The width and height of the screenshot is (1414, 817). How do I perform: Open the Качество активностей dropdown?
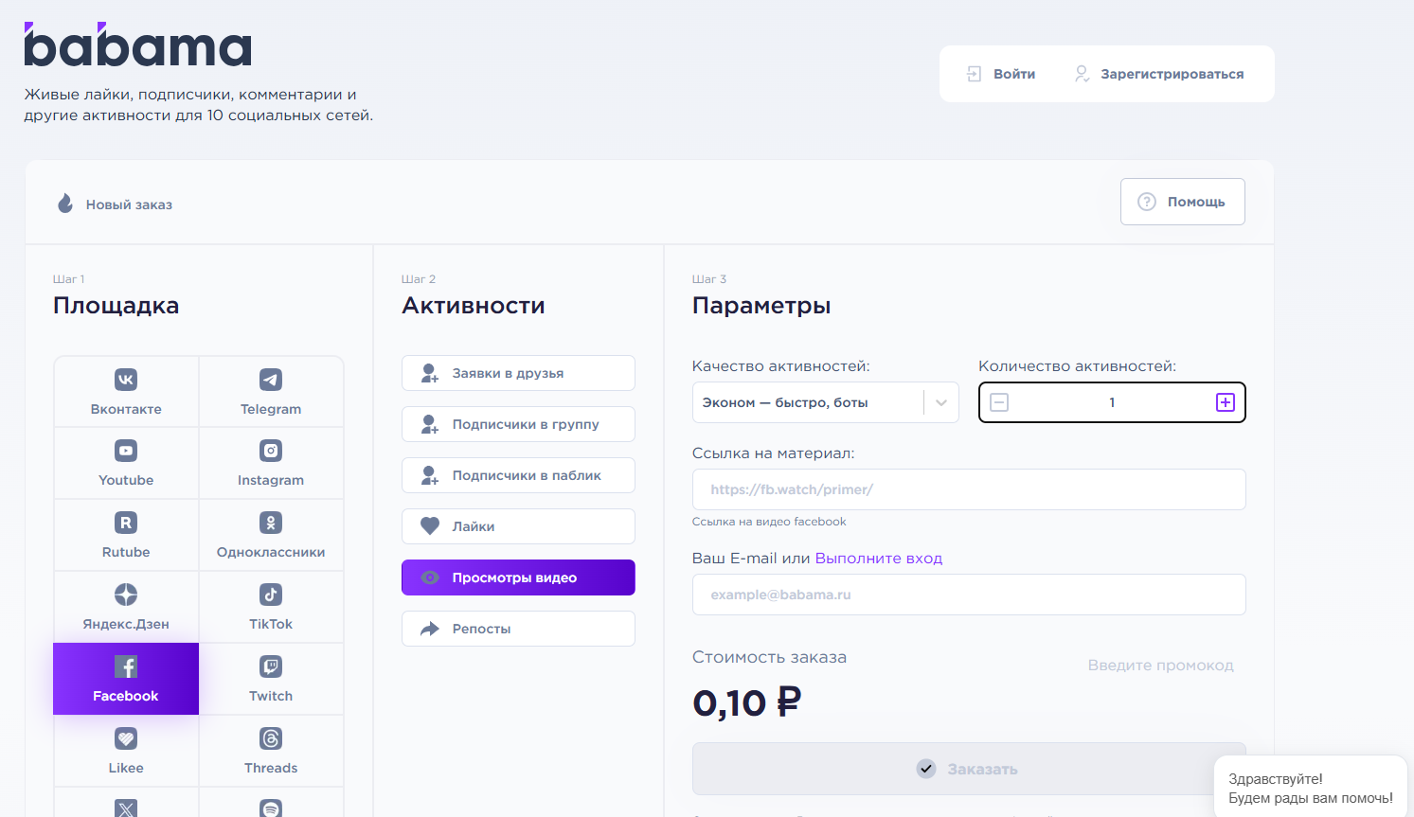click(825, 402)
